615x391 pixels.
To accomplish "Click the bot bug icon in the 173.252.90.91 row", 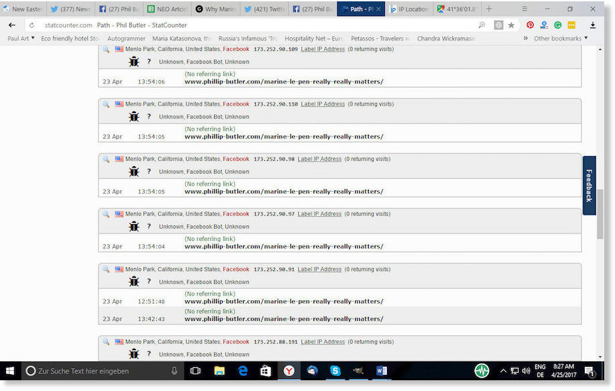I will click(x=134, y=281).
